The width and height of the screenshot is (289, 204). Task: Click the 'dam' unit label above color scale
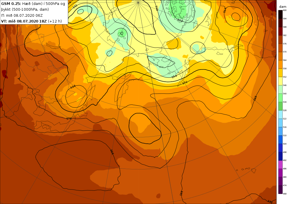click(x=283, y=7)
